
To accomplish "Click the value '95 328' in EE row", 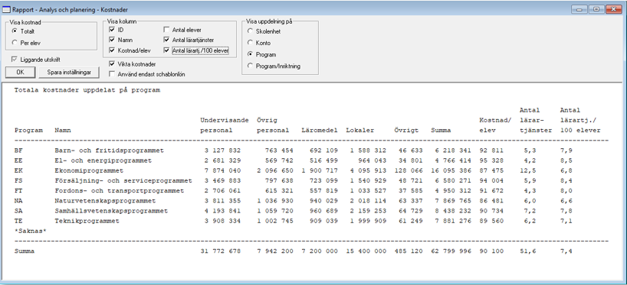I will pyautogui.click(x=491, y=160).
